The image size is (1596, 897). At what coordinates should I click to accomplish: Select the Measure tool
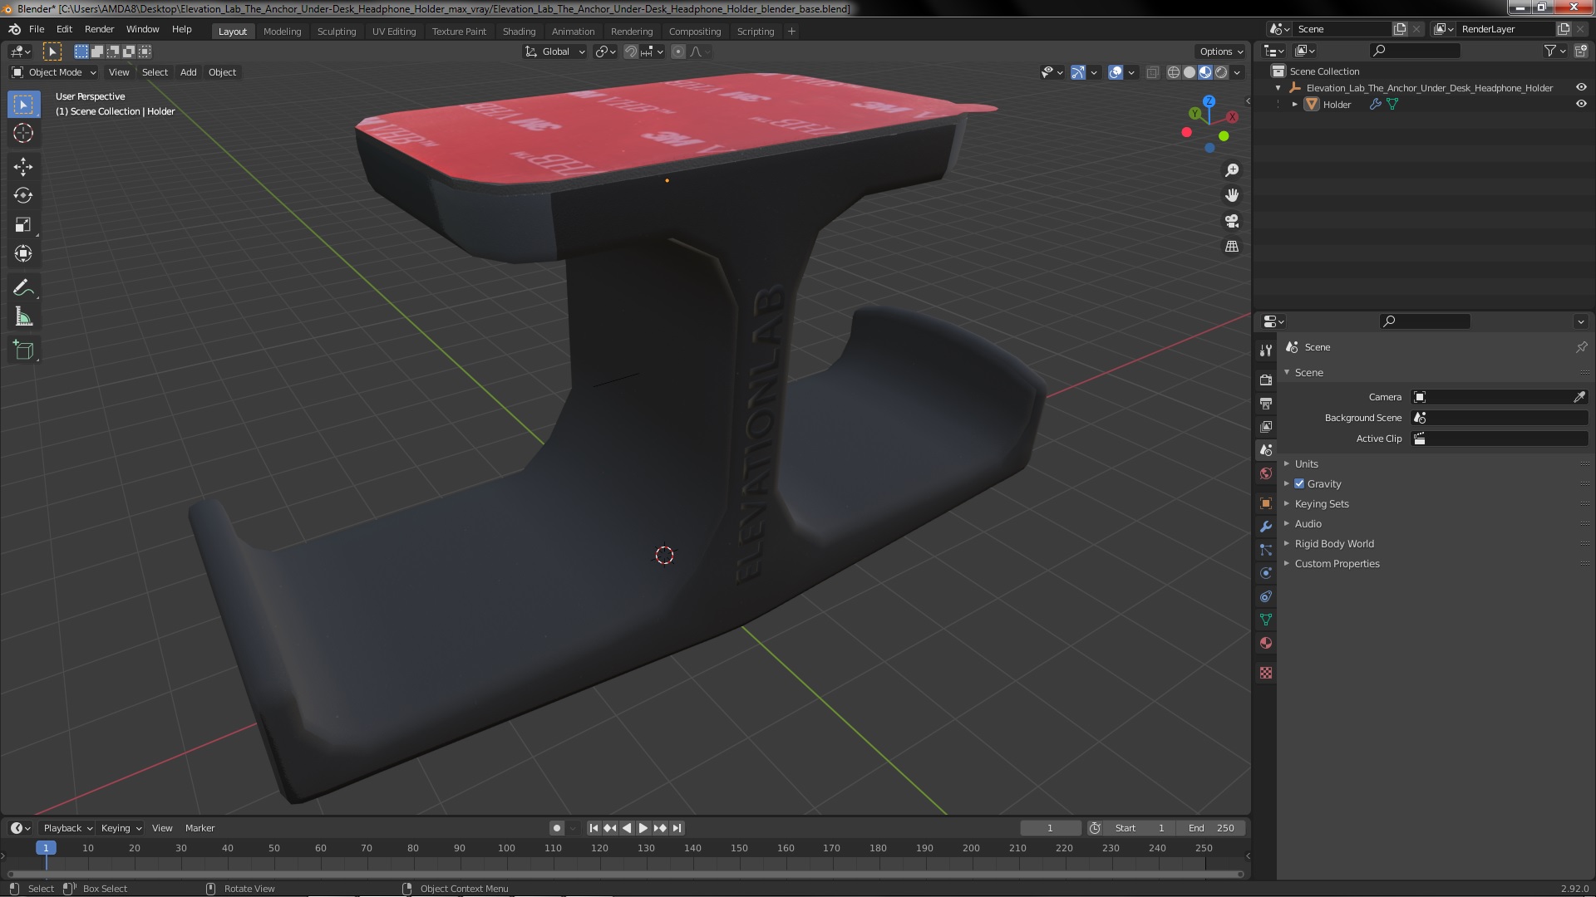click(x=23, y=317)
